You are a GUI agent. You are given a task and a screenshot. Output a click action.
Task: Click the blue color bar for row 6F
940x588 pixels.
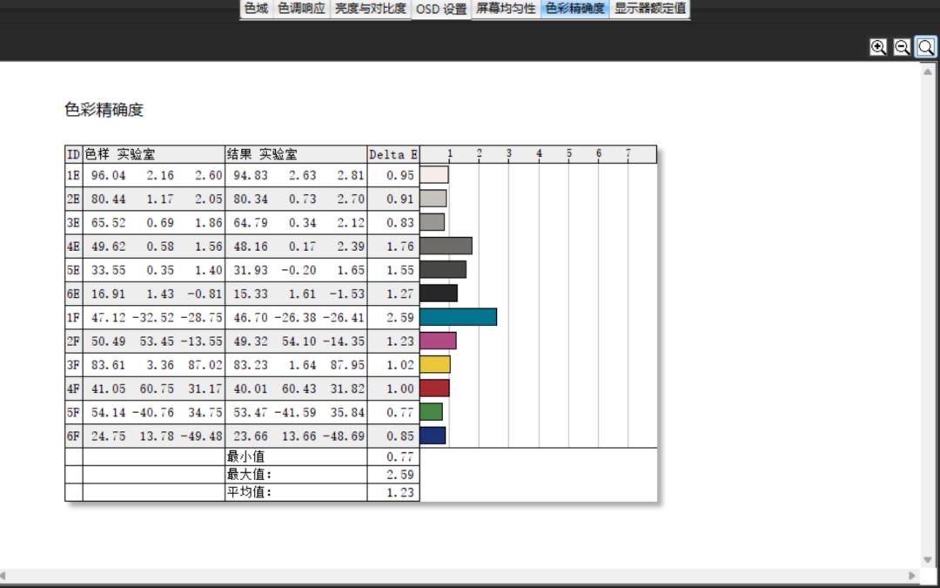click(432, 436)
